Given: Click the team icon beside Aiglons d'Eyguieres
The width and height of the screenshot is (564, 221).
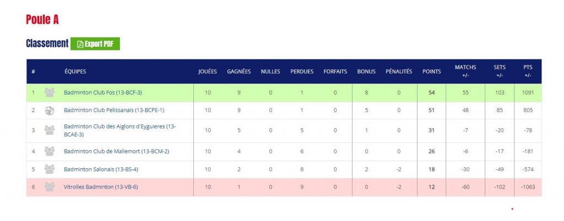Looking at the screenshot, I should pos(50,130).
